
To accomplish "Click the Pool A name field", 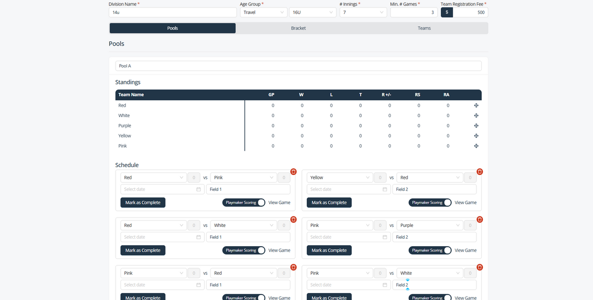I will 298,66.
